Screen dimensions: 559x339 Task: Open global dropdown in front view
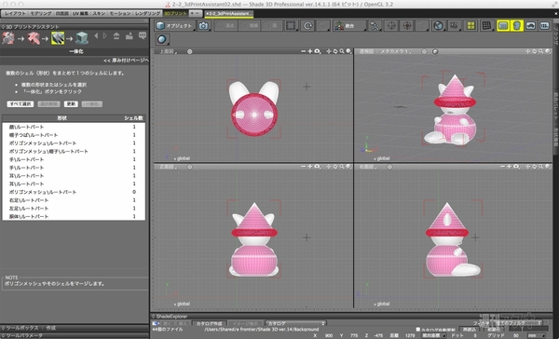pyautogui.click(x=182, y=304)
